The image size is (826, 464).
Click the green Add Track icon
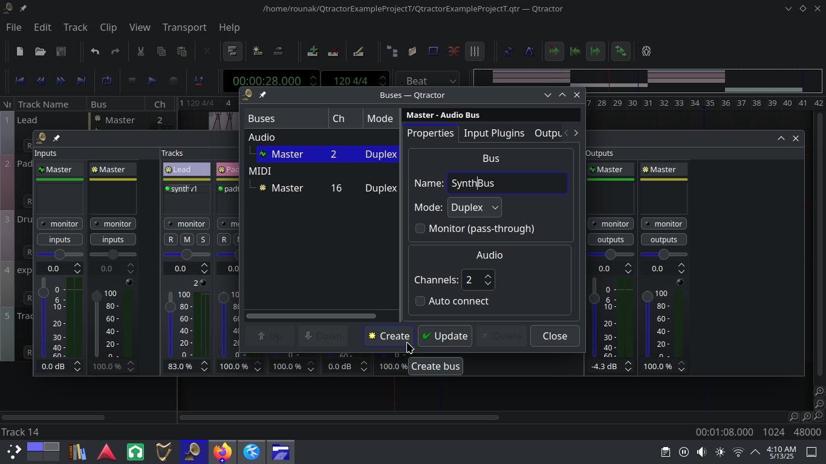click(x=313, y=51)
